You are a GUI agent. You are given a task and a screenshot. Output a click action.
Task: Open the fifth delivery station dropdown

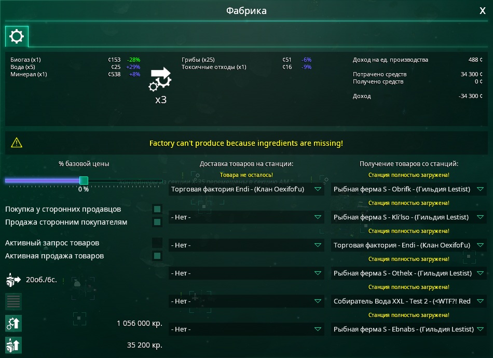(x=246, y=301)
